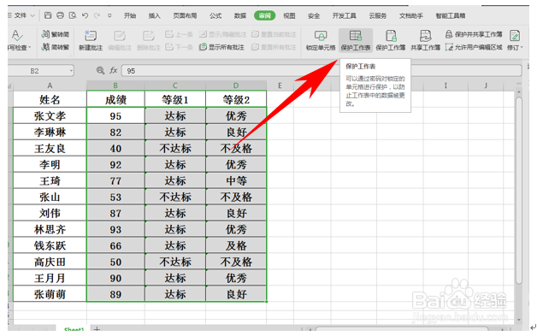This screenshot has height=336, width=537.
Task: Click the 删除批注 icon
Action: 148,35
